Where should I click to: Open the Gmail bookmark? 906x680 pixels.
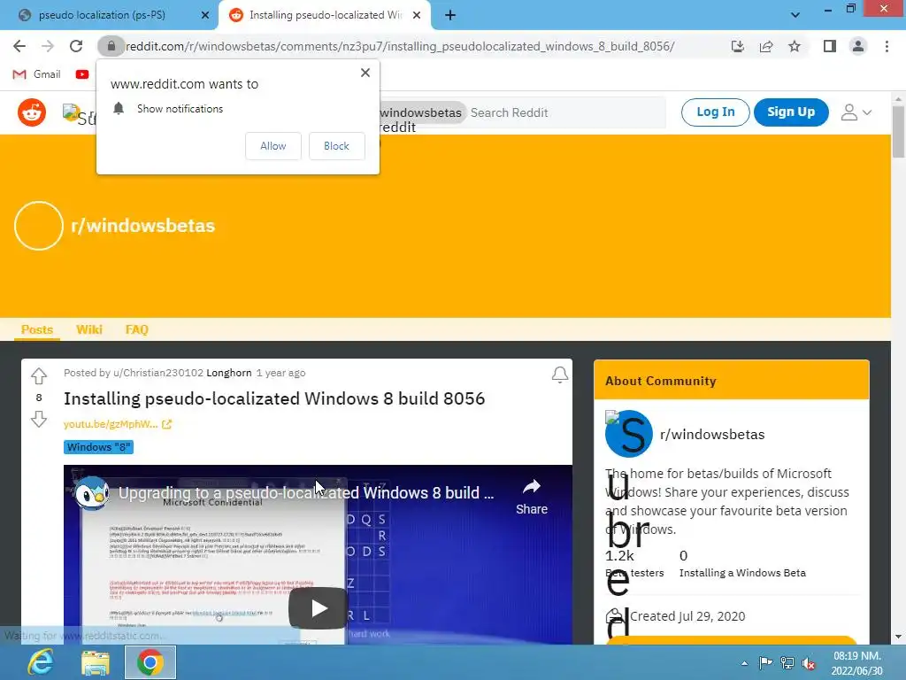click(x=36, y=74)
